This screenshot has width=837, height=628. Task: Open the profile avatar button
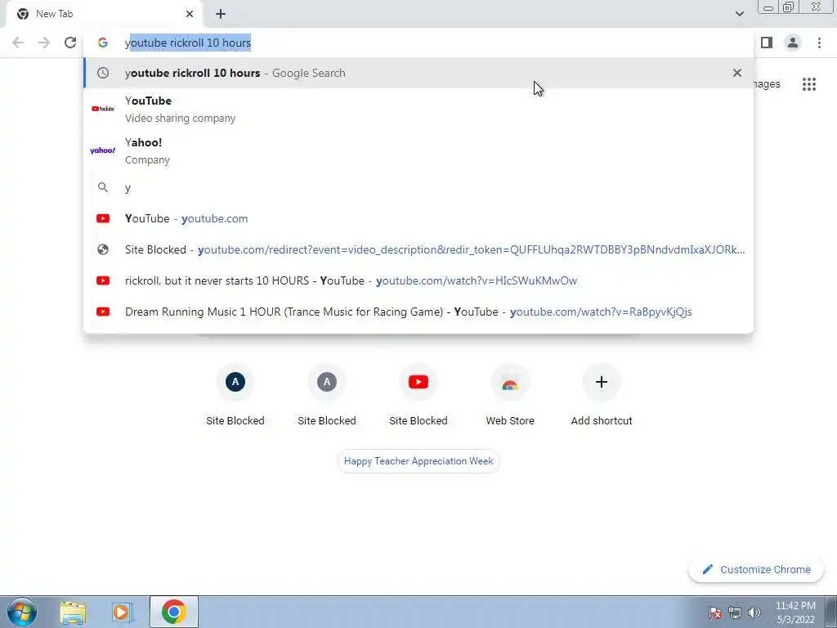pyautogui.click(x=793, y=43)
